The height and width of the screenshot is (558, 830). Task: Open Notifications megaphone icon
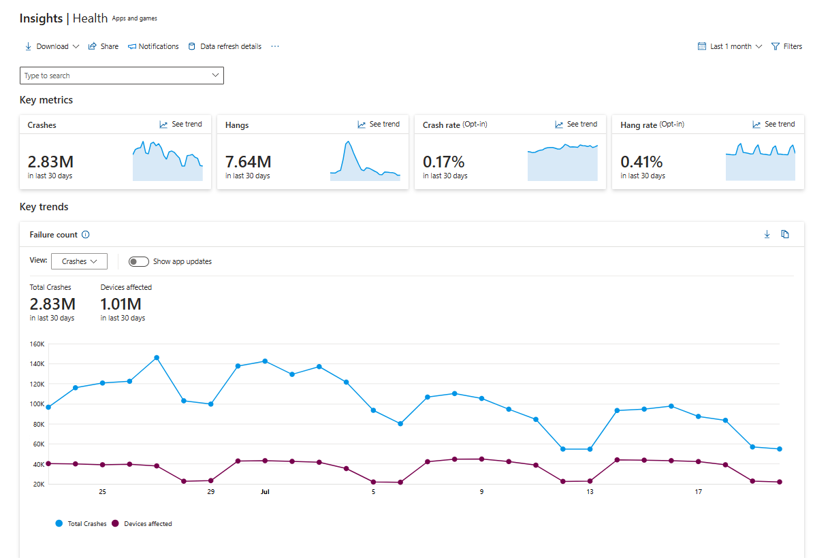click(132, 46)
